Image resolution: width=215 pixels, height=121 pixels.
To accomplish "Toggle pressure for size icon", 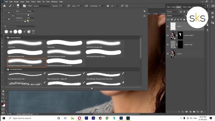I will click(122, 6).
